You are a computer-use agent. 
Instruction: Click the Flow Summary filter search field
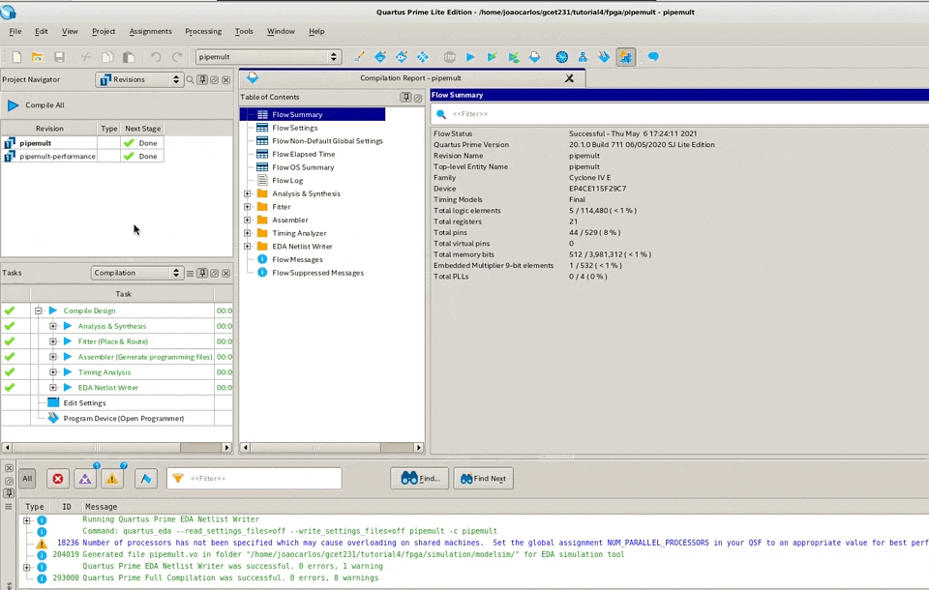(681, 114)
